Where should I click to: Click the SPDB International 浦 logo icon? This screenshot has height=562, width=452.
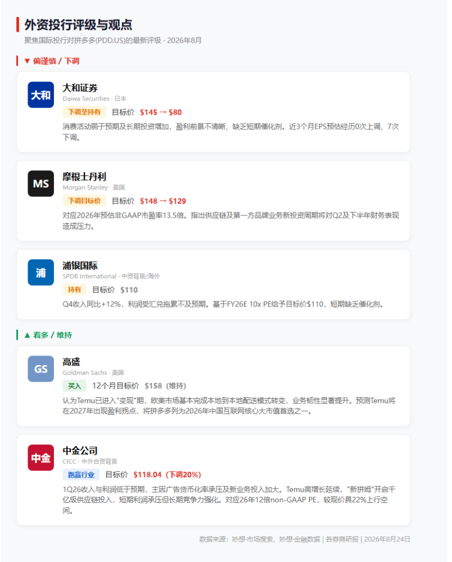coord(41,273)
